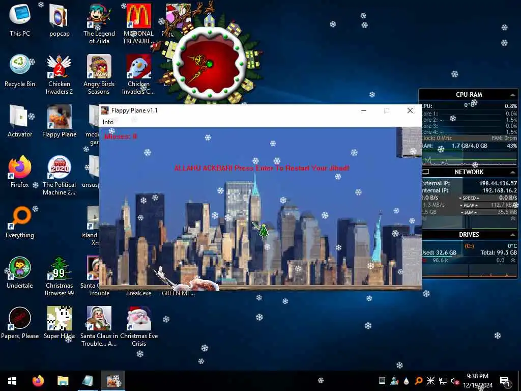Click the SPEED sort arrows in Network
This screenshot has height=391, width=521.
[x=469, y=198]
